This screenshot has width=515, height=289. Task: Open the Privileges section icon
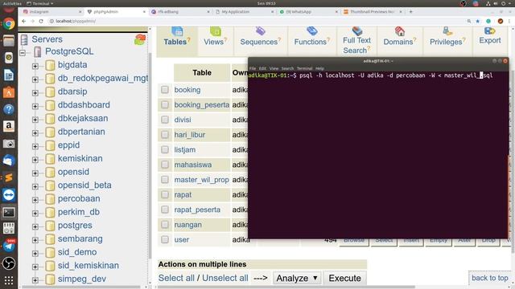point(447,31)
